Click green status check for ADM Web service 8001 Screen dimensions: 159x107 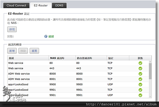[140, 79]
